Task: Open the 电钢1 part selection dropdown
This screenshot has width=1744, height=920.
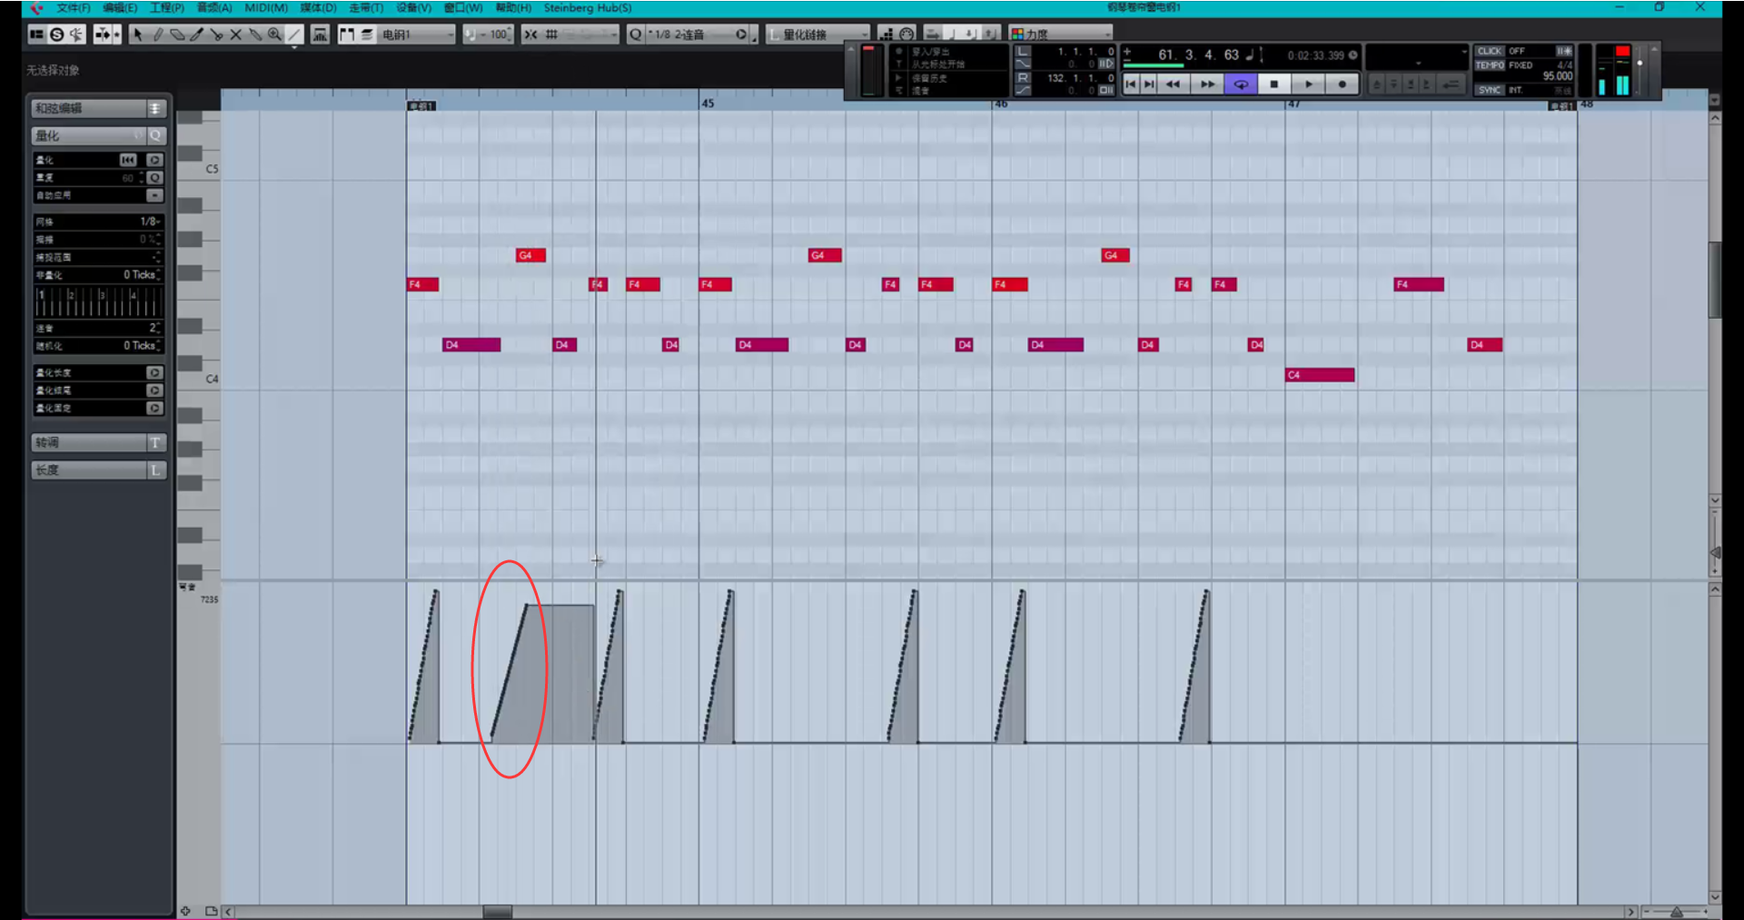Action: coord(418,35)
